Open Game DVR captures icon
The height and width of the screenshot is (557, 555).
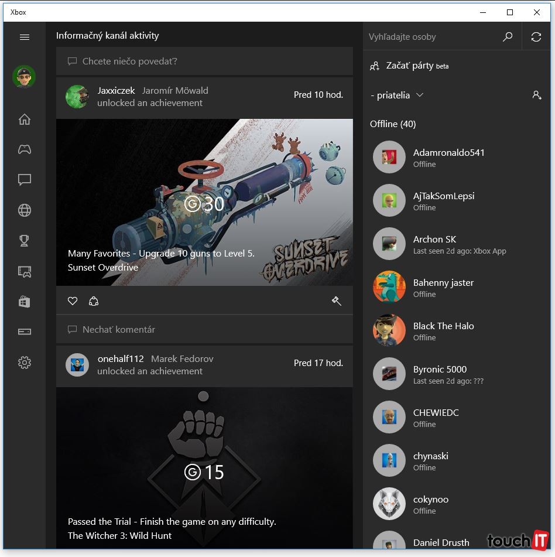25,271
